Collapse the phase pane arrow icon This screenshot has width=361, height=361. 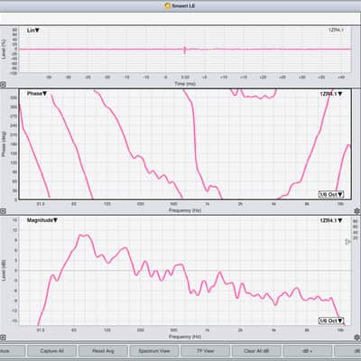(x=3, y=211)
